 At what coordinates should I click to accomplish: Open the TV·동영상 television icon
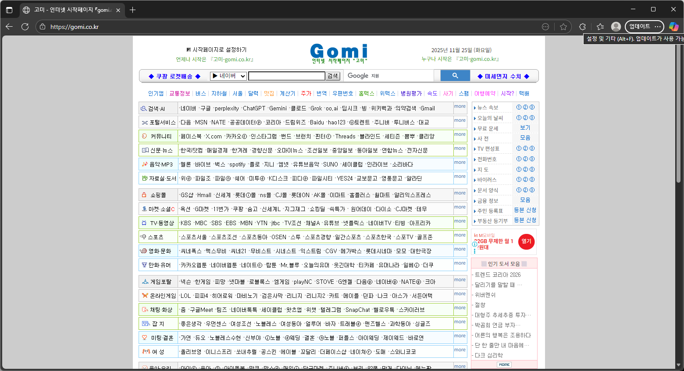[x=143, y=223]
